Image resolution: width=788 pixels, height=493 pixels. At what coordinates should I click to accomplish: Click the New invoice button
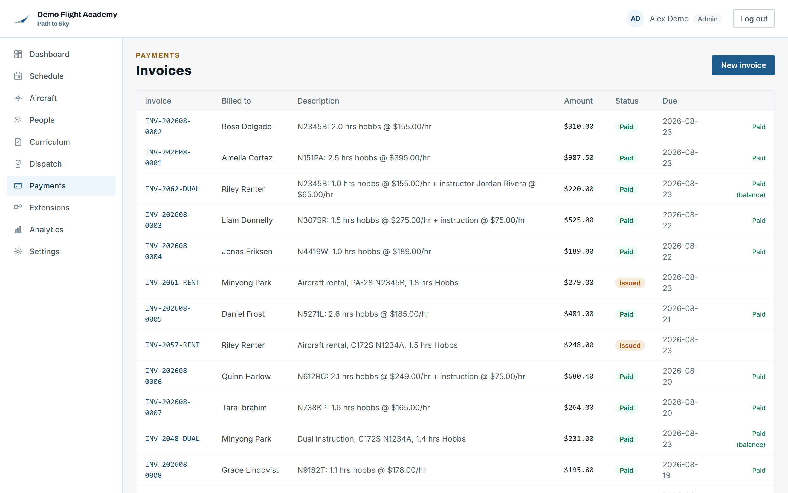pos(743,65)
